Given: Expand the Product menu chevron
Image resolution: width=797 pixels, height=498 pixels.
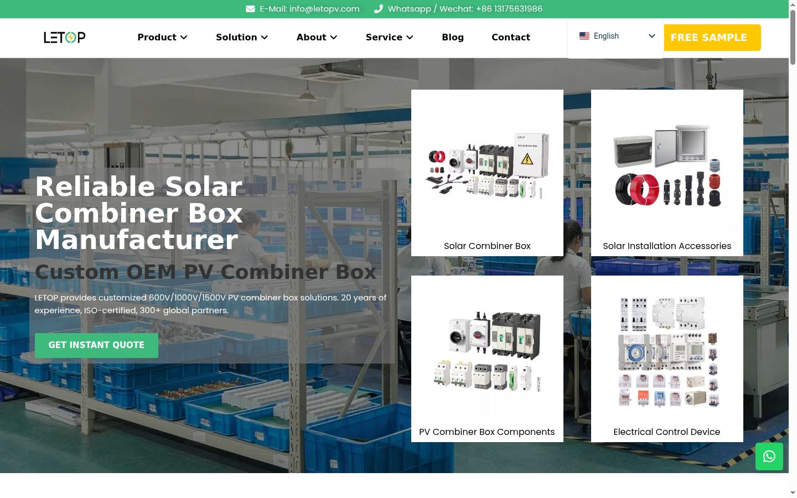Looking at the screenshot, I should tap(184, 37).
